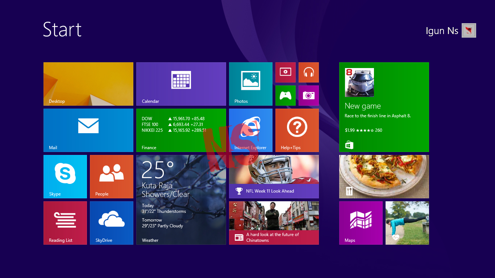495x278 pixels.
Task: Launch the Photos app tile
Action: (x=251, y=84)
